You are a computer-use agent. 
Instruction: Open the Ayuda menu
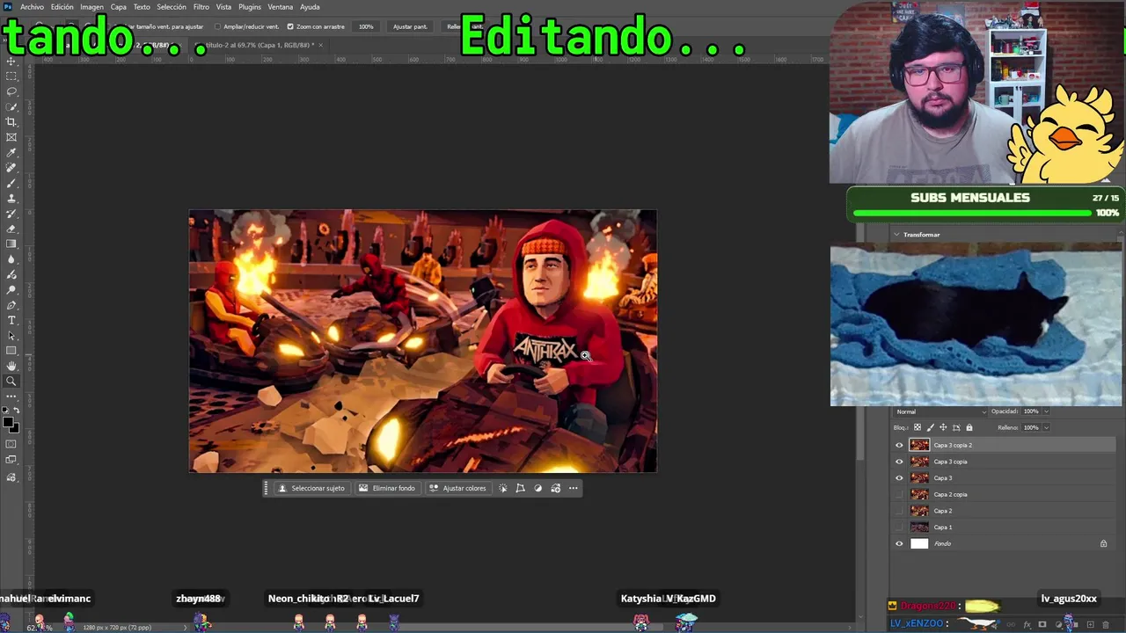[x=310, y=7]
